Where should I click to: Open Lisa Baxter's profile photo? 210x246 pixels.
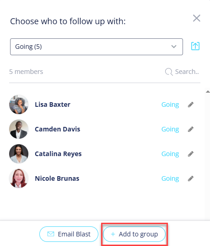click(x=19, y=105)
